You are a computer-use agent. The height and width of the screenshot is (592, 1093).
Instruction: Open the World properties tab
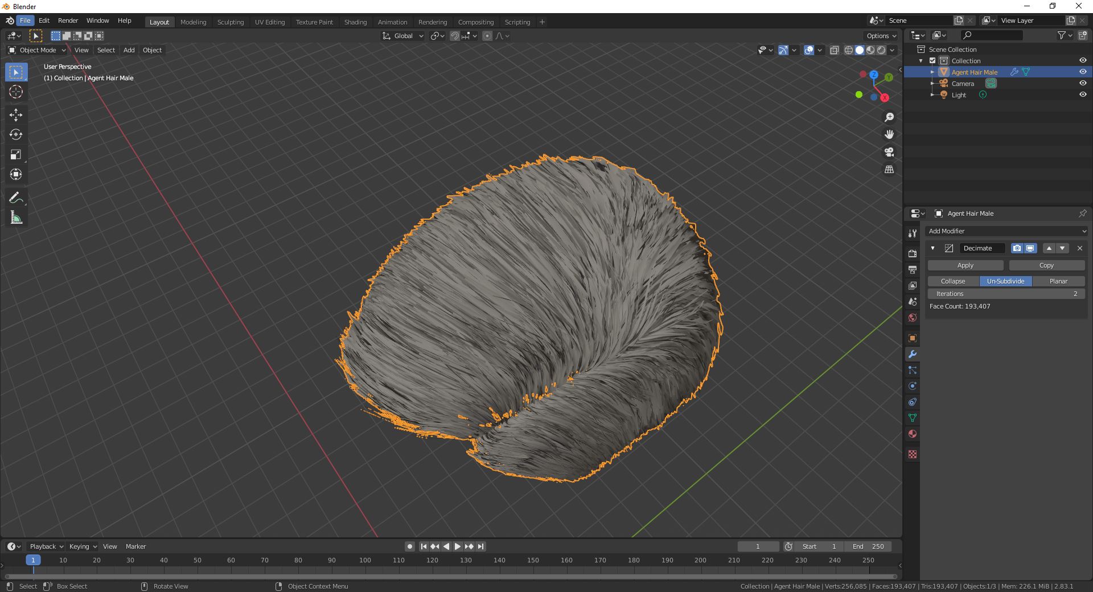point(913,317)
